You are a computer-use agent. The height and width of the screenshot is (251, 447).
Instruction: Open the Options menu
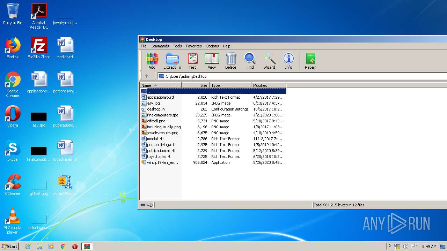click(x=212, y=46)
